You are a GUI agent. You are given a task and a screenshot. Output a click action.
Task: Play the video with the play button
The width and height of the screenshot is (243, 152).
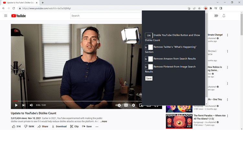(x=16, y=105)
